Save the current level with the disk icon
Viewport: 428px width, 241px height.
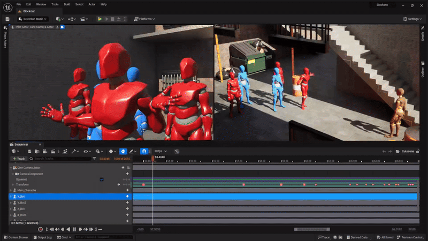7,19
